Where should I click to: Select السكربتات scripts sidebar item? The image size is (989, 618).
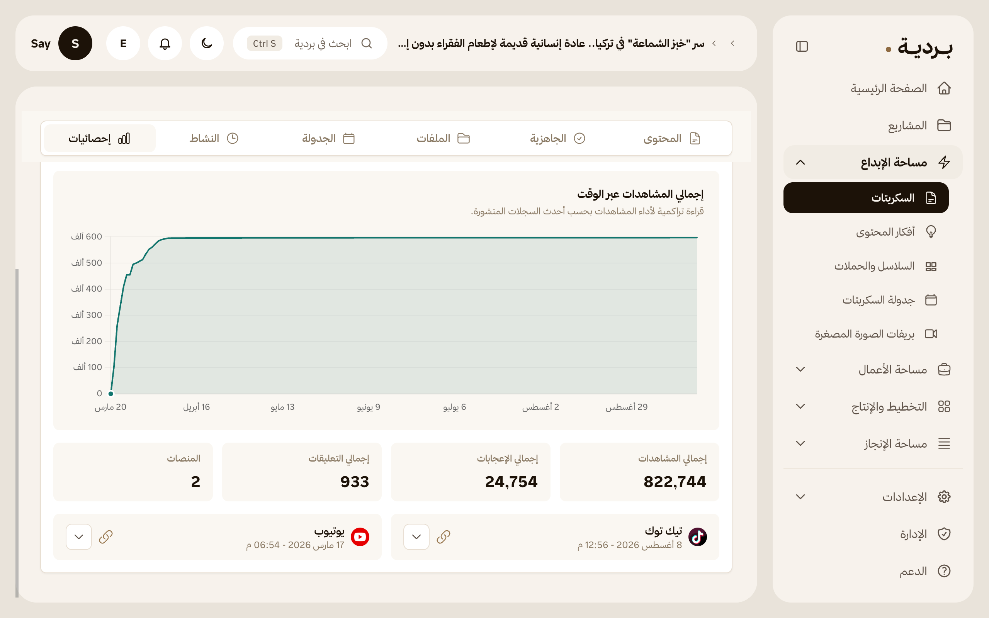click(x=866, y=198)
